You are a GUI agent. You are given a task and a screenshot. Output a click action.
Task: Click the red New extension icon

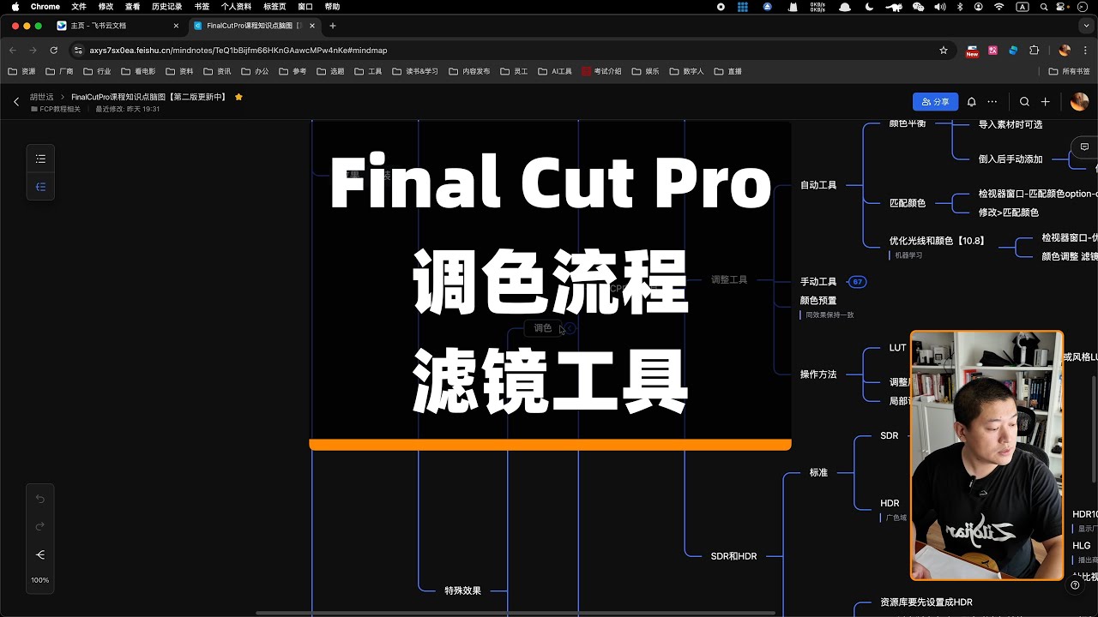[972, 51]
